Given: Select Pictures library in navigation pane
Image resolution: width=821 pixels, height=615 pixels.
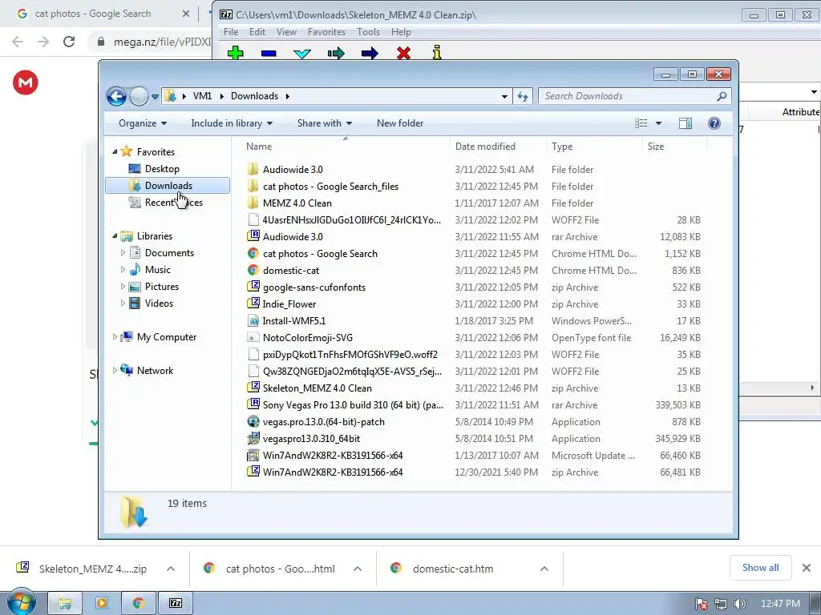Looking at the screenshot, I should [x=161, y=287].
